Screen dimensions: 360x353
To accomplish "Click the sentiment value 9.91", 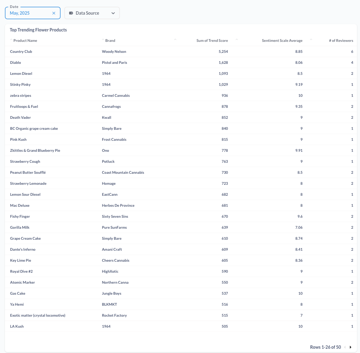I will pyautogui.click(x=299, y=151).
